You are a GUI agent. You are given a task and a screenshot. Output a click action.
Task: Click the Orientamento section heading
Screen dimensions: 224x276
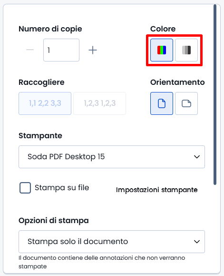(177, 82)
